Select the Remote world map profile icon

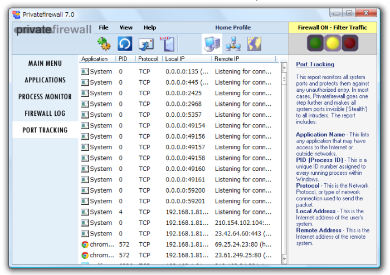254,44
